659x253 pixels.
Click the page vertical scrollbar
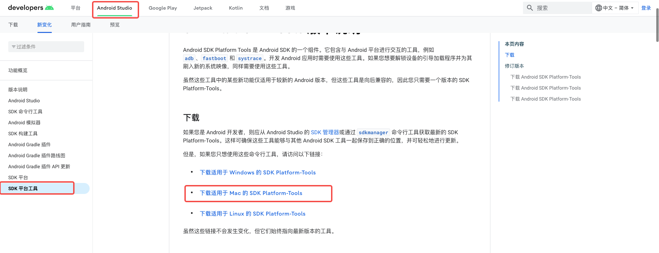tap(657, 26)
